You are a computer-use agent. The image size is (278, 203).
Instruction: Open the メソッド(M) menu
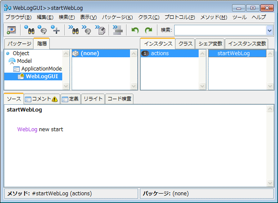click(214, 17)
